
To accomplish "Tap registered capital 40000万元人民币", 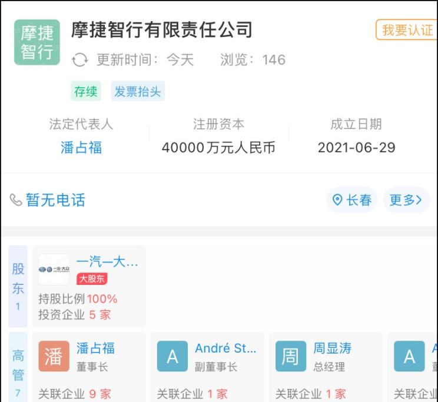I will [218, 148].
